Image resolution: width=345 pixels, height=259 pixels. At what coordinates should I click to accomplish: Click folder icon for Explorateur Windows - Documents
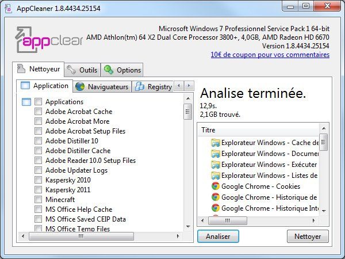tap(216, 154)
